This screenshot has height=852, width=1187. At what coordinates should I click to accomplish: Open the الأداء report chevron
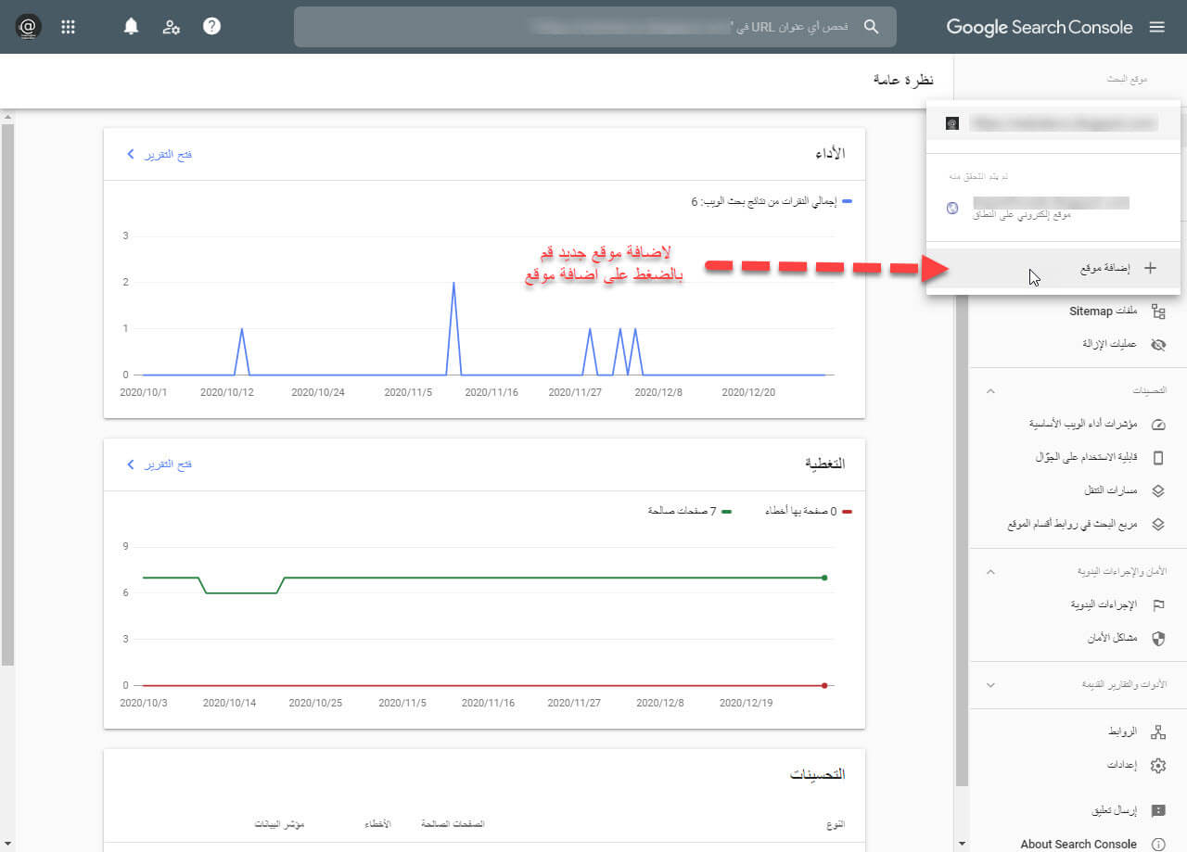130,154
